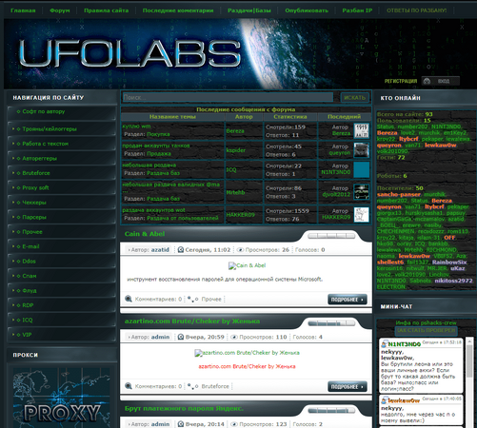Open Подробнее for Cain & Abel post
The height and width of the screenshot is (428, 477).
tap(348, 300)
